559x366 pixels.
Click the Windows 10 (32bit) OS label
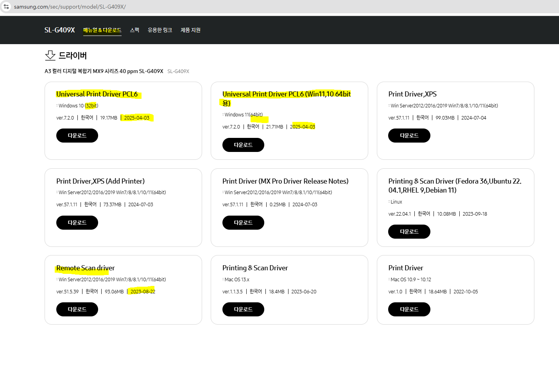click(x=78, y=106)
